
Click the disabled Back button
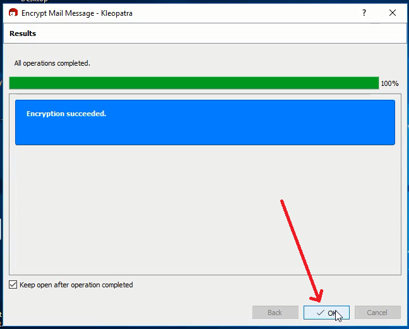coord(275,313)
